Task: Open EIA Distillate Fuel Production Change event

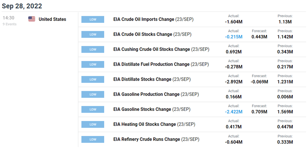Action: pyautogui.click(x=161, y=64)
